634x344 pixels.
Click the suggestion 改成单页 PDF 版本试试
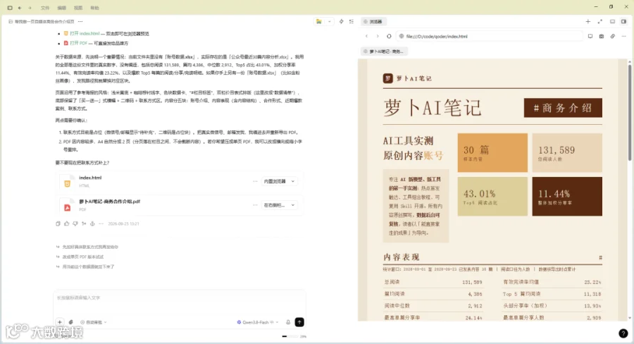[83, 257]
